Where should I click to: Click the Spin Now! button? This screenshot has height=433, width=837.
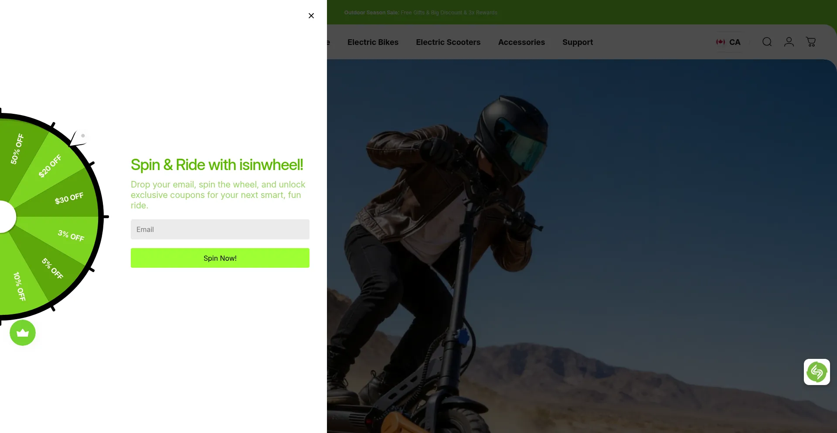(x=220, y=258)
